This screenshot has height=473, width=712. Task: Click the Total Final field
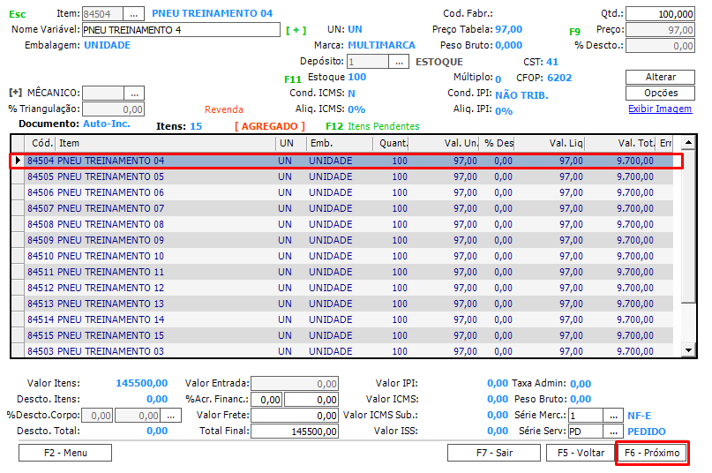pos(295,432)
